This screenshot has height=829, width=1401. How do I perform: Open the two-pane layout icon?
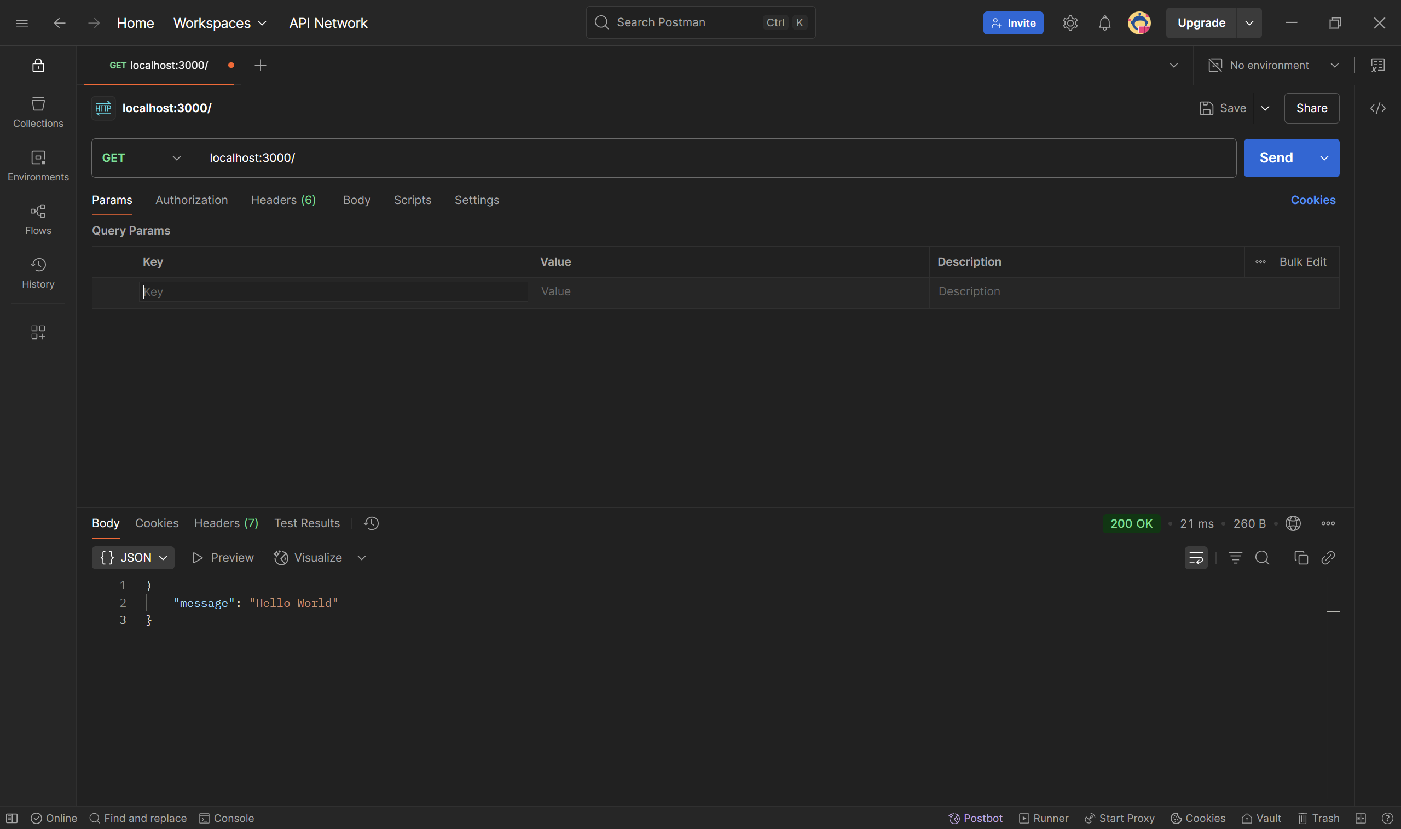tap(1360, 818)
